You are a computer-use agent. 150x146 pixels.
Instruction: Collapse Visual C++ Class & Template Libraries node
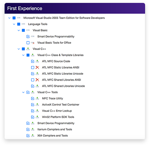[x=23, y=55]
